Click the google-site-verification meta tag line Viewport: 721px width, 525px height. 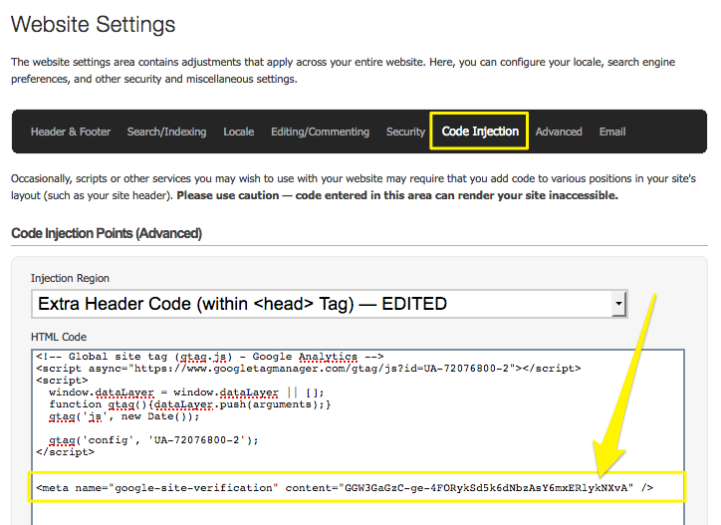[x=344, y=487]
